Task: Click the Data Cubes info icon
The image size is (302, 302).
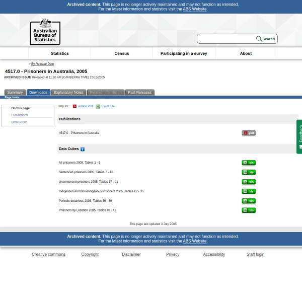Action: click(83, 149)
